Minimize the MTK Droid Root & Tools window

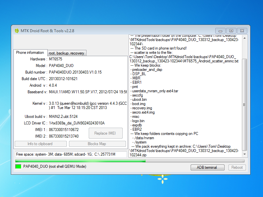point(220,30)
